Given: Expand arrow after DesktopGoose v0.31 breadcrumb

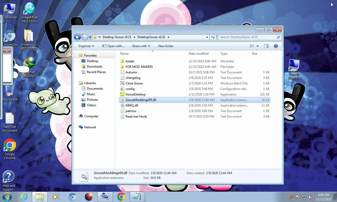Looking at the screenshot, I should coord(168,37).
